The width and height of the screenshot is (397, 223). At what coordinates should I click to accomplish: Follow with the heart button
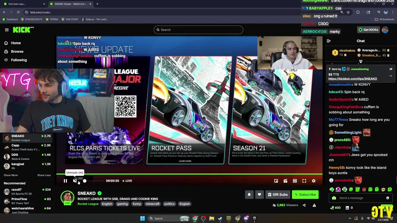pos(259,195)
